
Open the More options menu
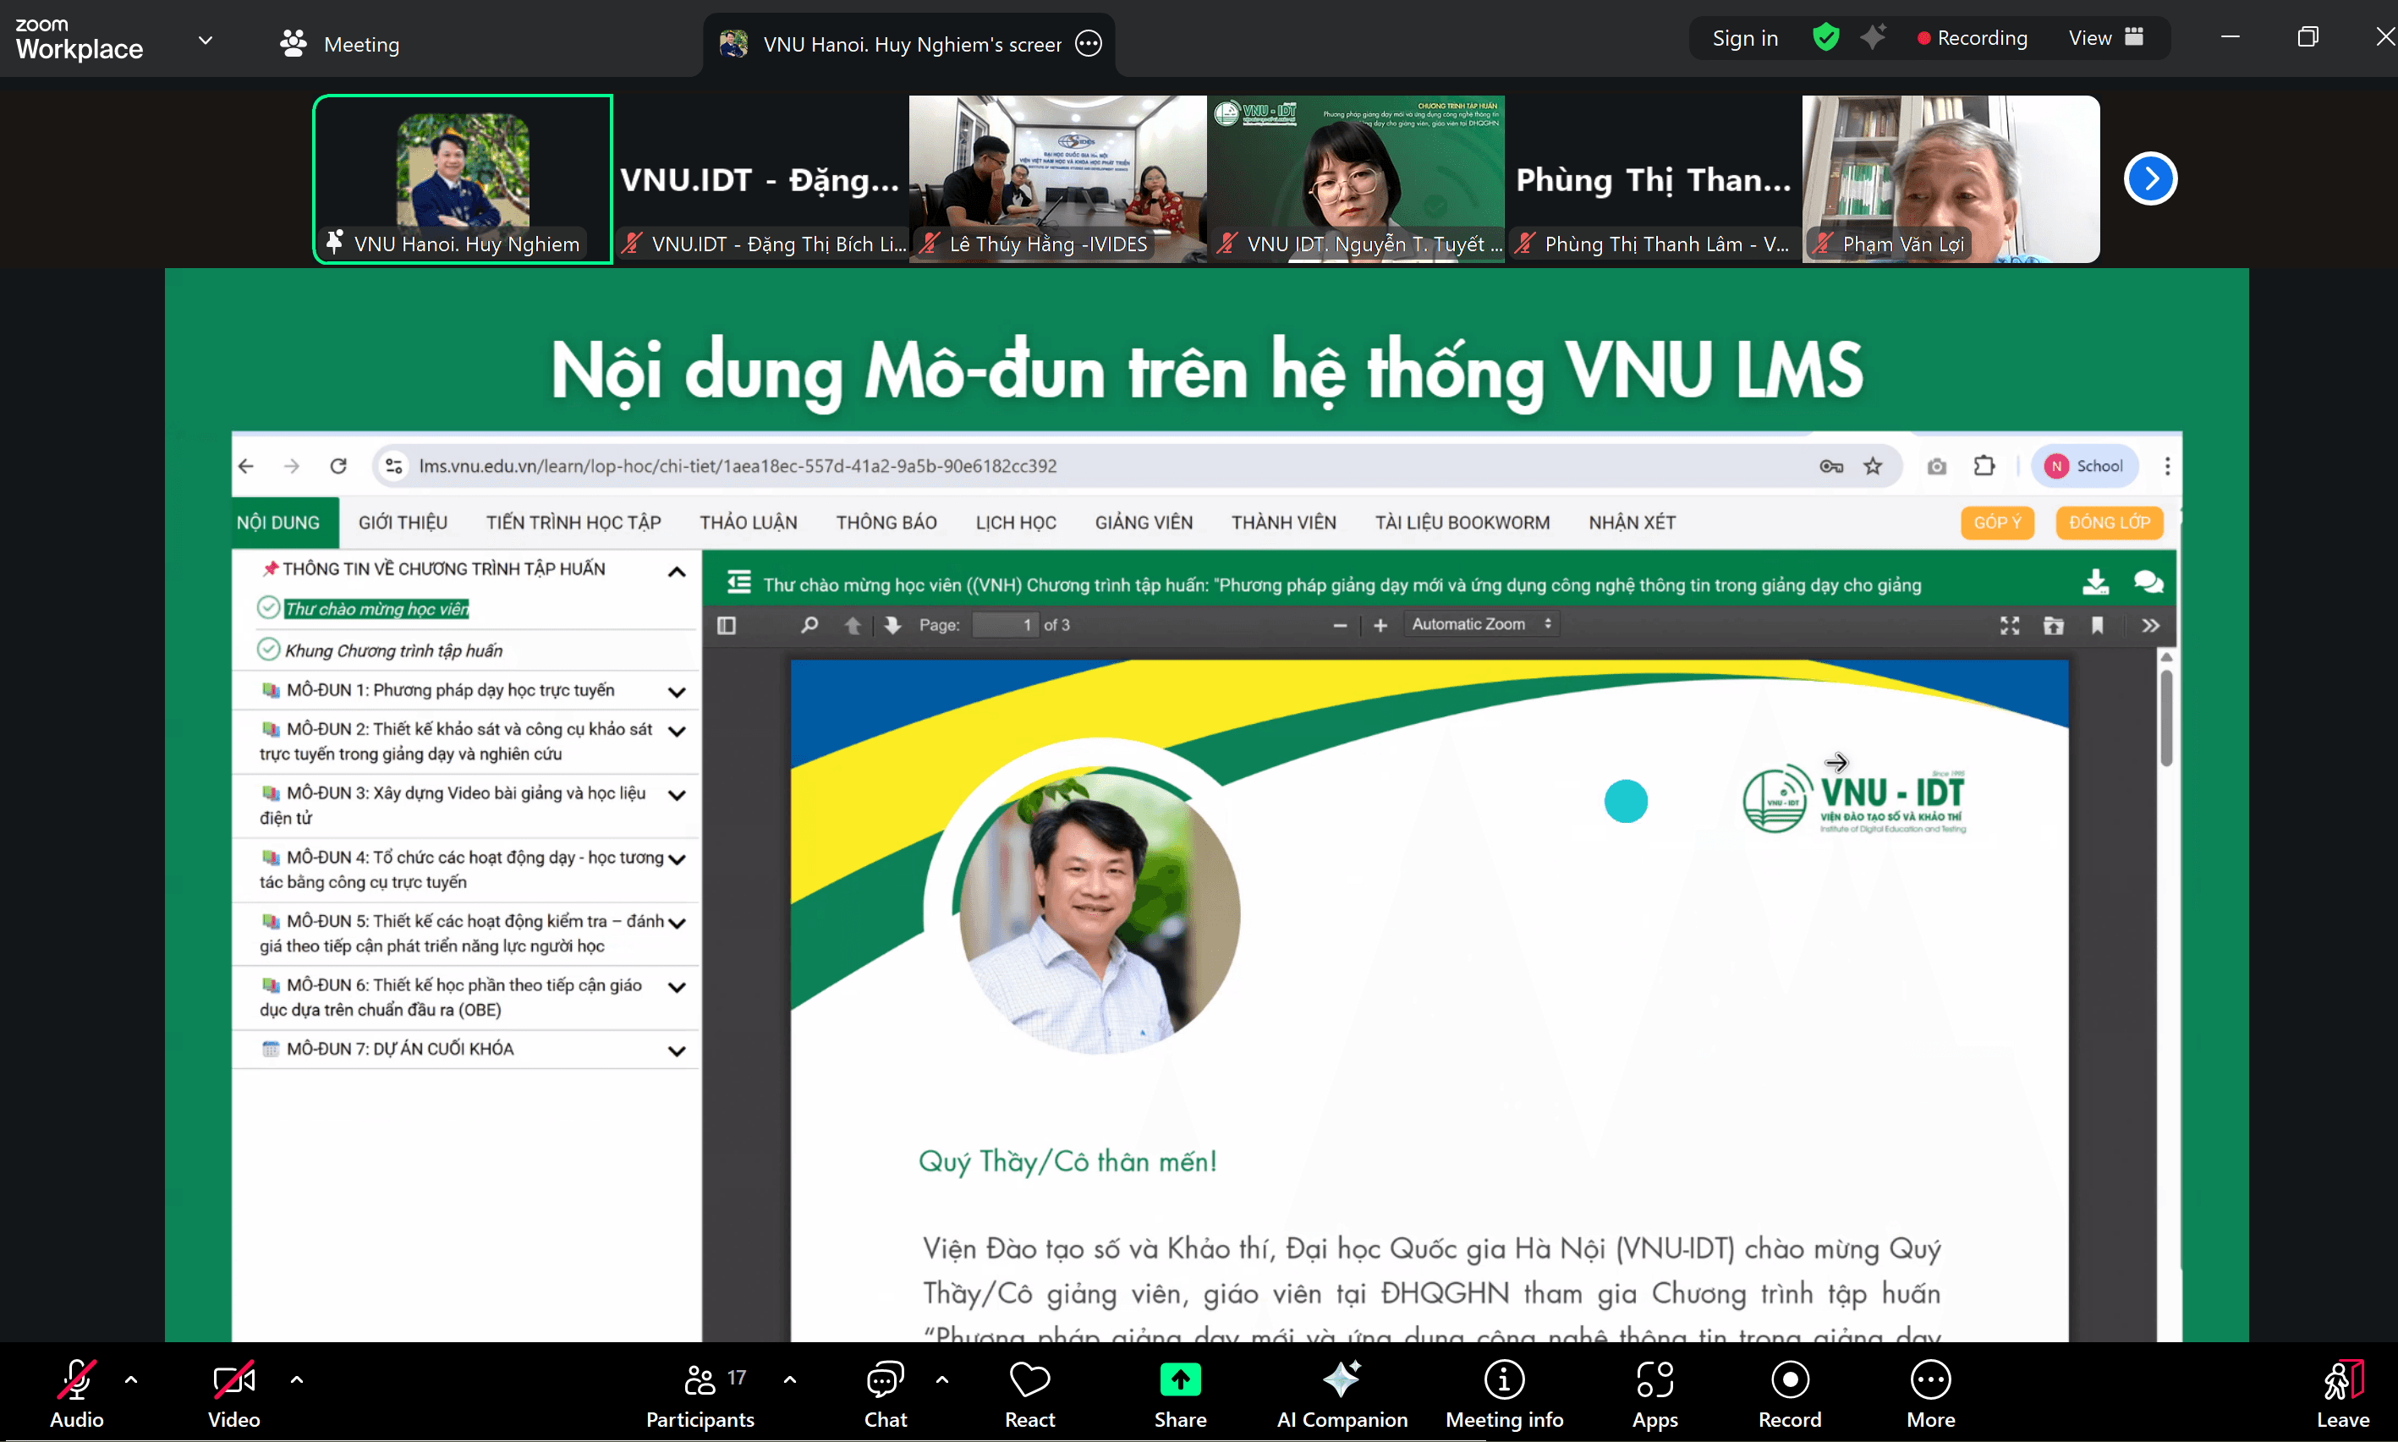click(x=1930, y=1395)
